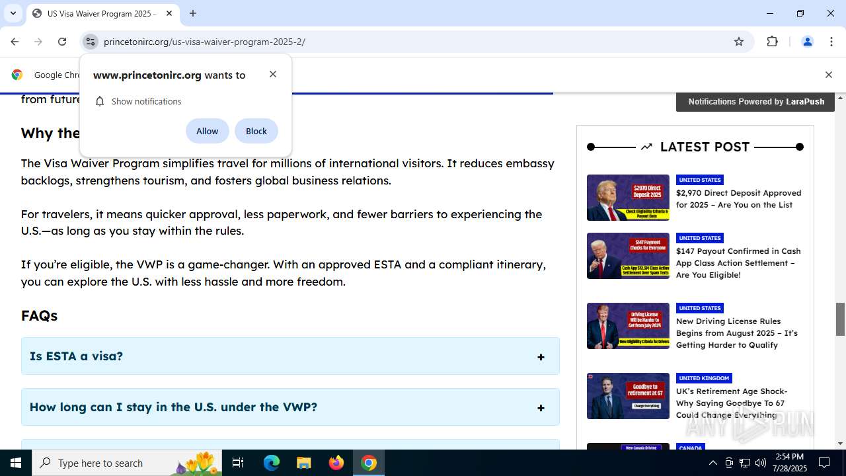This screenshot has width=846, height=476.
Task: Dismiss the notification permission popup
Action: click(273, 74)
